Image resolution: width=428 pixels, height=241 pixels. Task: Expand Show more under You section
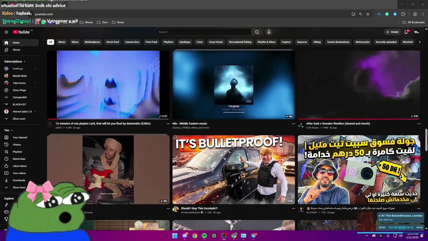tap(19, 187)
